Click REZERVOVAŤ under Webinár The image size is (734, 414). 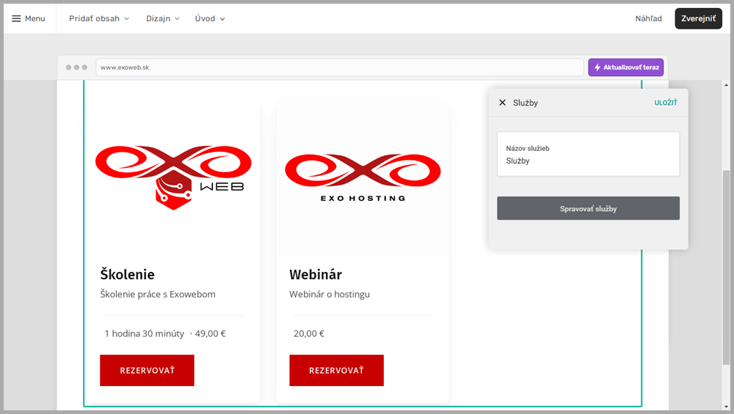tap(336, 370)
